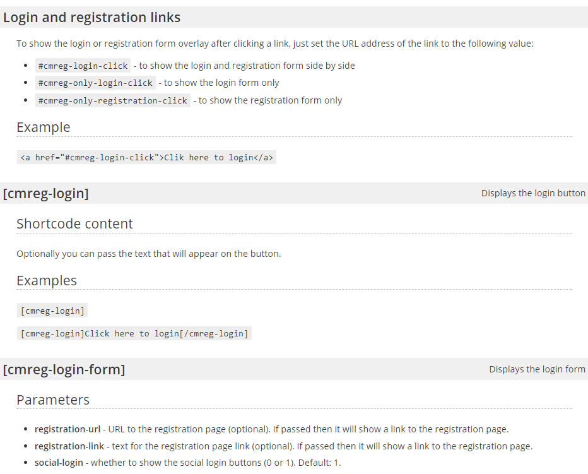Click the bold social-login parameter name

click(x=59, y=463)
